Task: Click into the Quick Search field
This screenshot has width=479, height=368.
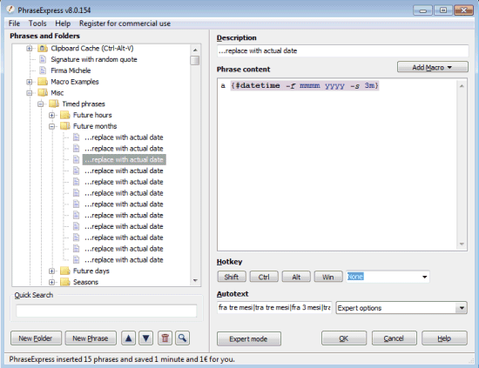Action: pos(106,311)
